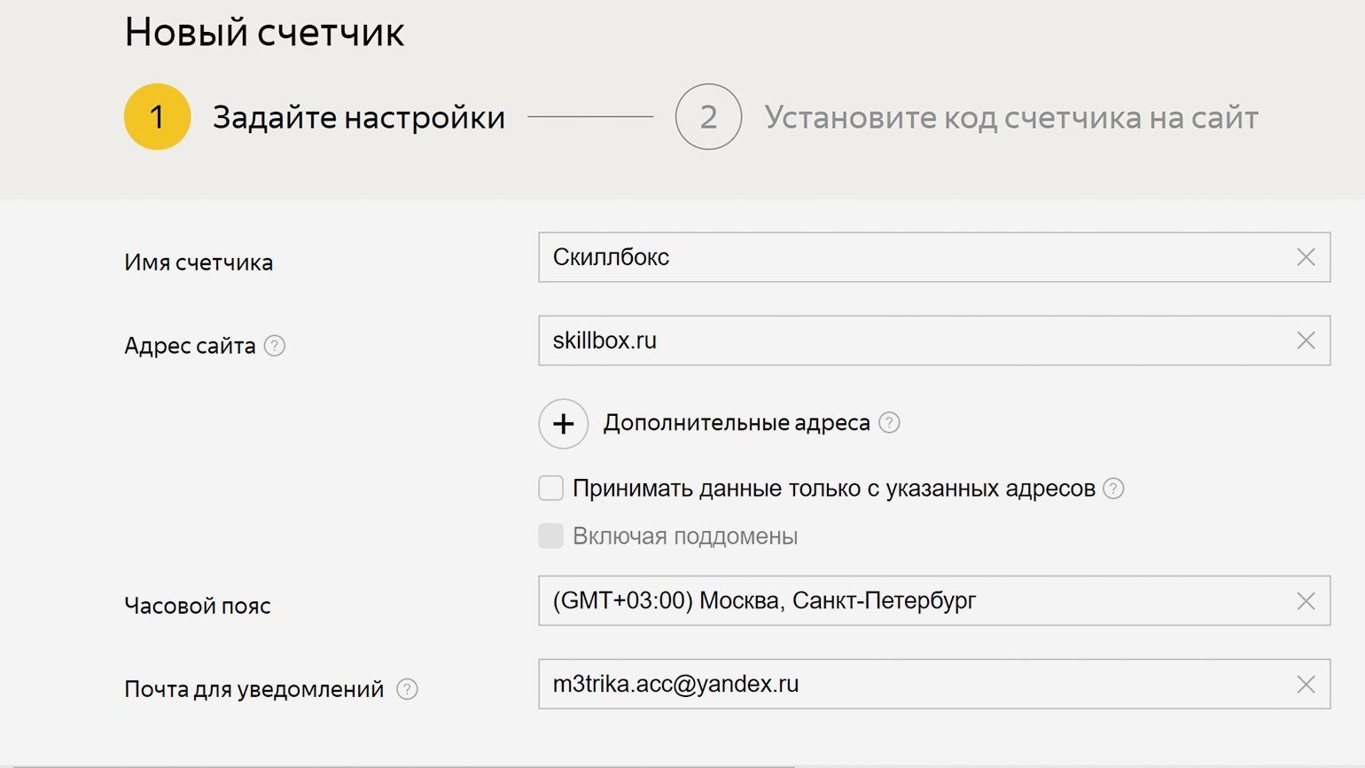Show help for Почта для уведомлений

click(x=407, y=689)
